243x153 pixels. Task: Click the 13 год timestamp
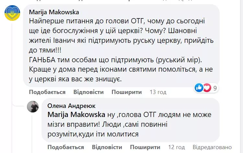coord(158,92)
